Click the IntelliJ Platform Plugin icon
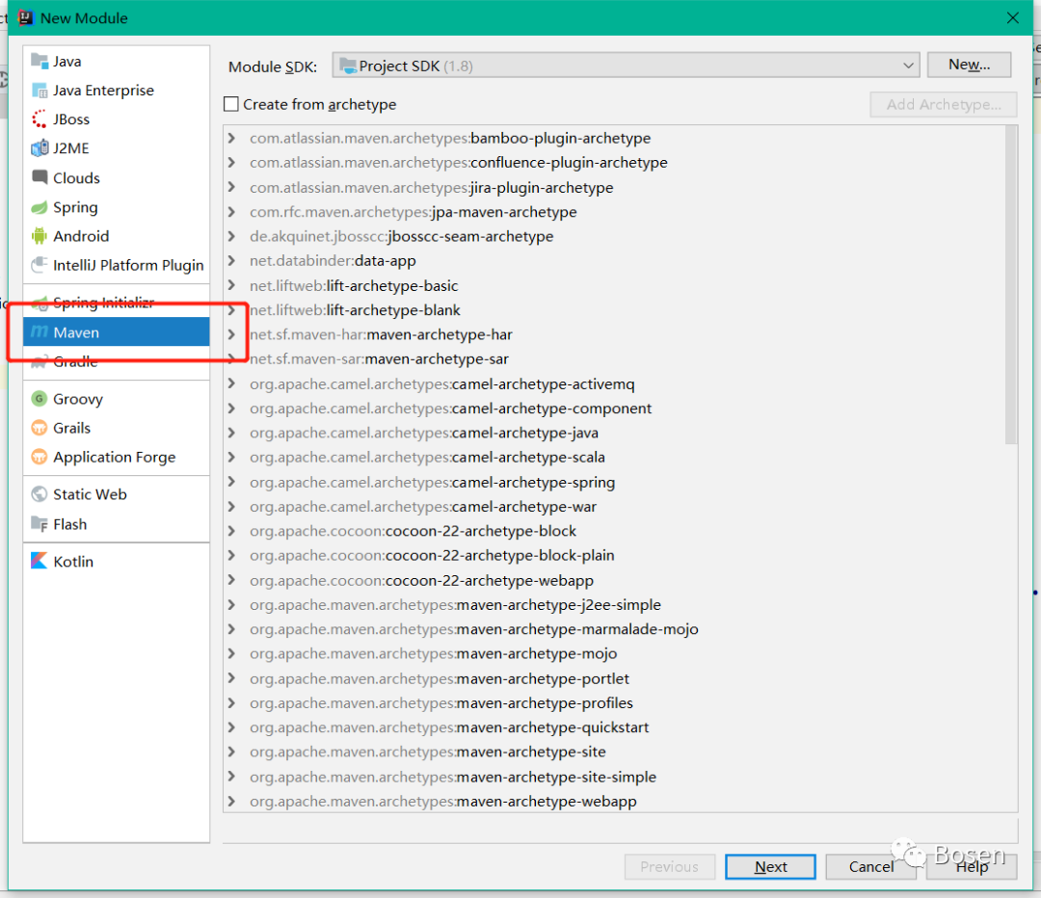Screen dimensions: 1041x898 (x=40, y=265)
